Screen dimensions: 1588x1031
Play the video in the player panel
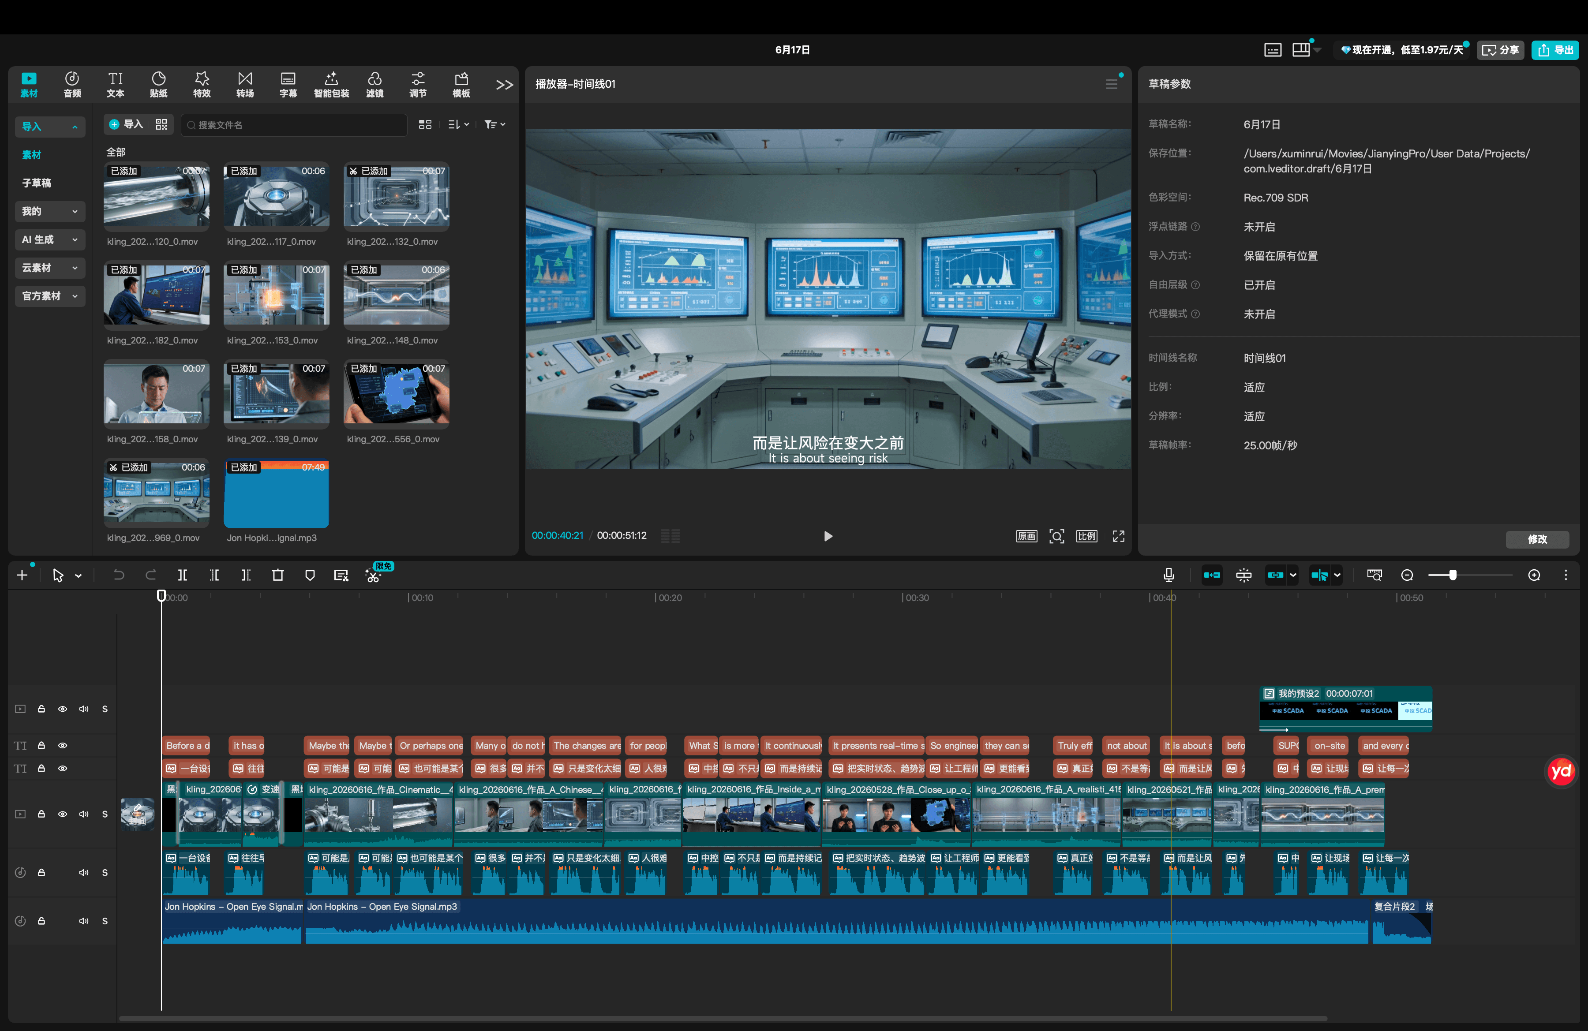click(828, 536)
